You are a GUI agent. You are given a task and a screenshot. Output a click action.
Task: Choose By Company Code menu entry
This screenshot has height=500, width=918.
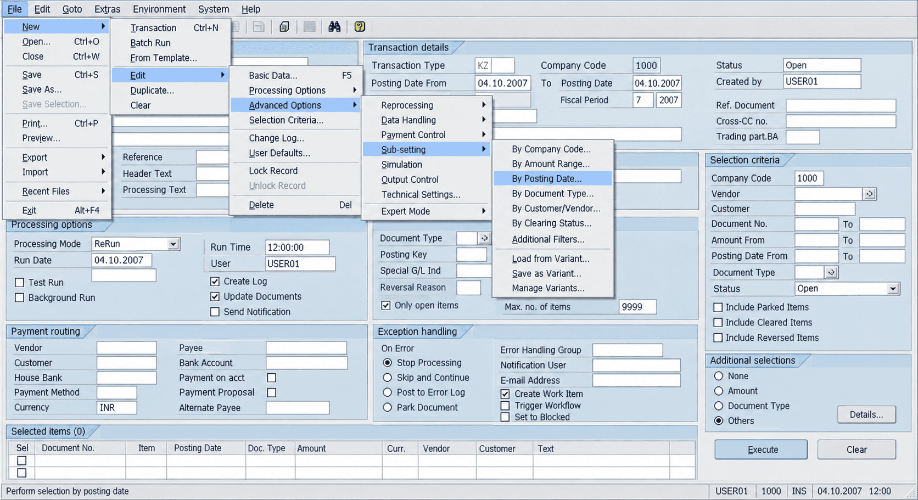(553, 149)
